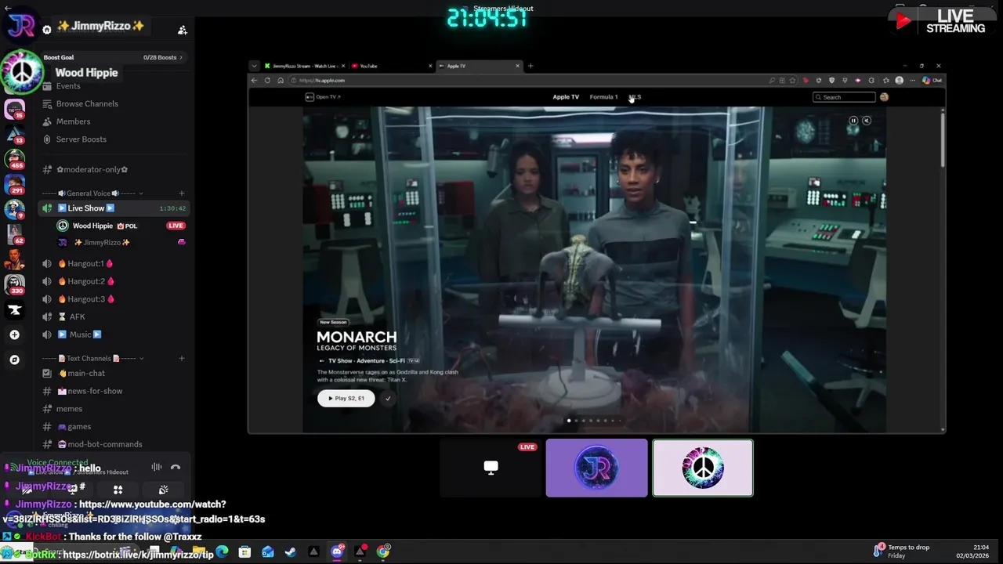This screenshot has height=564, width=1003.
Task: Play Monarch S2, E1
Action: click(346, 398)
